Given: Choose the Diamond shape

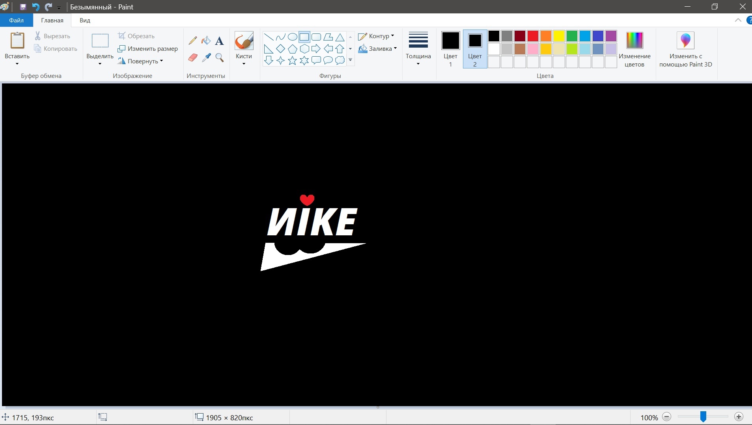Looking at the screenshot, I should click(280, 49).
